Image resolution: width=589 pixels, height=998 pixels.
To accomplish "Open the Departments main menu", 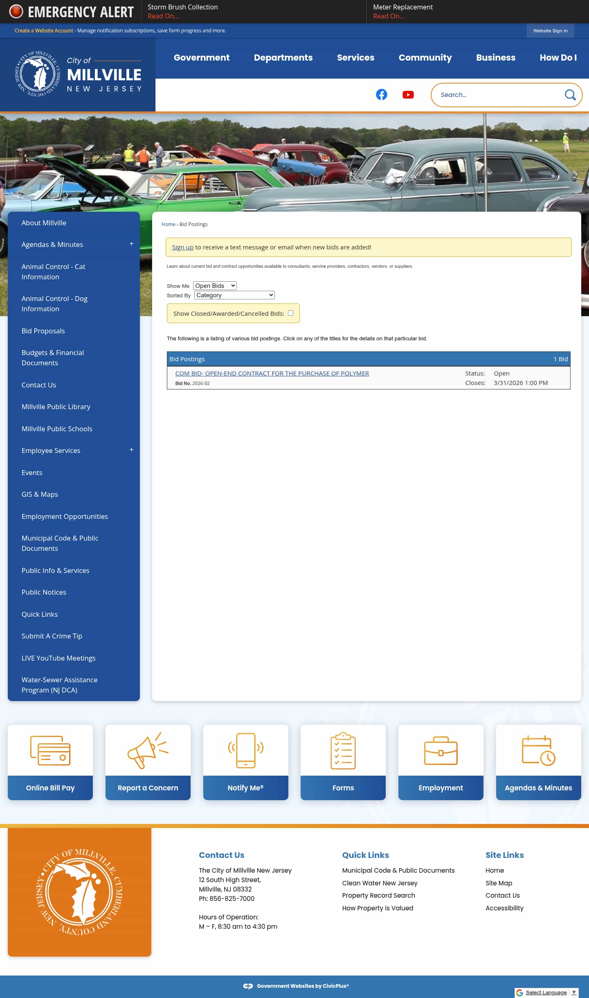I will pos(283,58).
